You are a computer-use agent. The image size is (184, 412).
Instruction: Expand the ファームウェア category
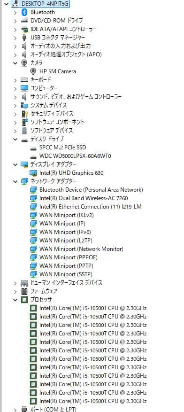(x=15, y=291)
